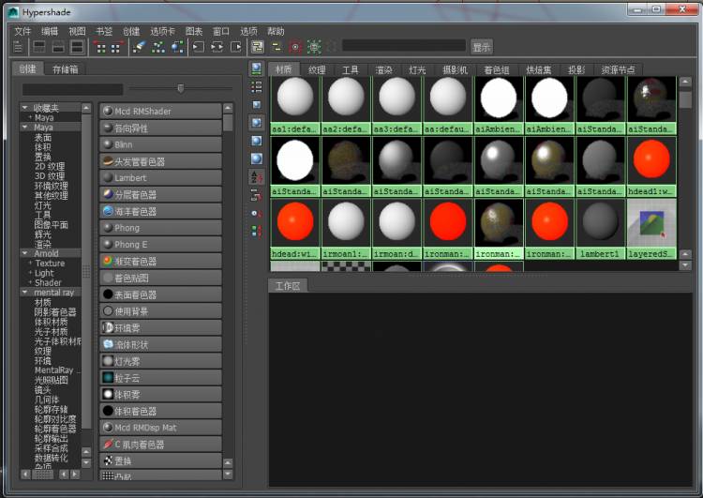Choose large swatches view side icon
This screenshot has width=703, height=498.
[257, 141]
